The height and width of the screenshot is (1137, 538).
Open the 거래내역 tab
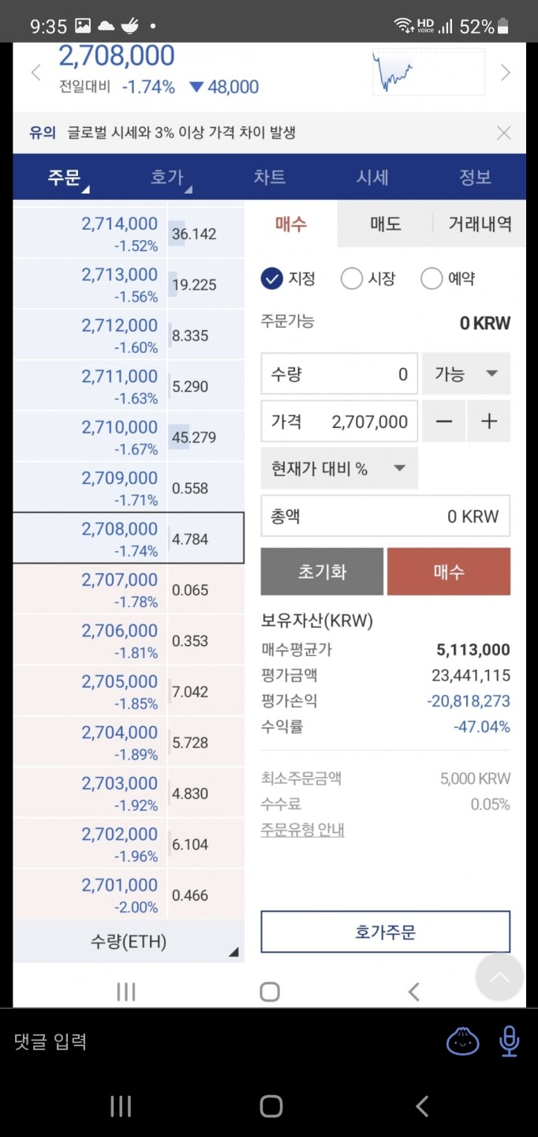pos(477,224)
